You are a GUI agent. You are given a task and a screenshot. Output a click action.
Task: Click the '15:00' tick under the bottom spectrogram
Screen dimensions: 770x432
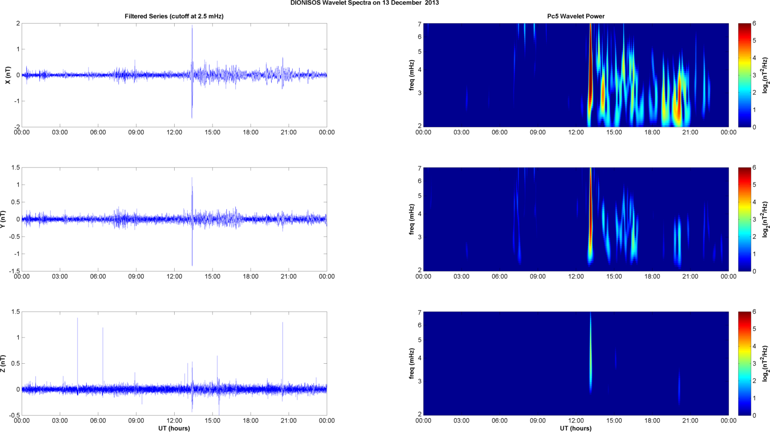tap(614, 421)
